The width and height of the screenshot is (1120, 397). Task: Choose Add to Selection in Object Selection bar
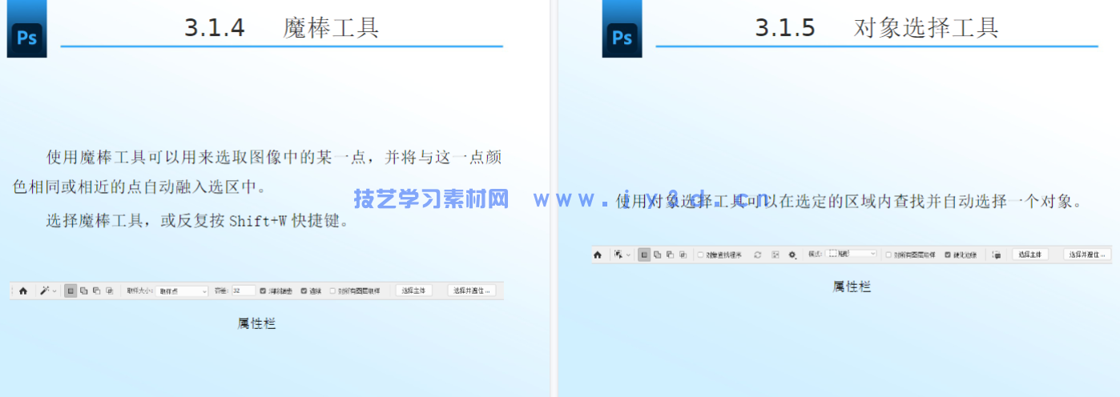657,255
